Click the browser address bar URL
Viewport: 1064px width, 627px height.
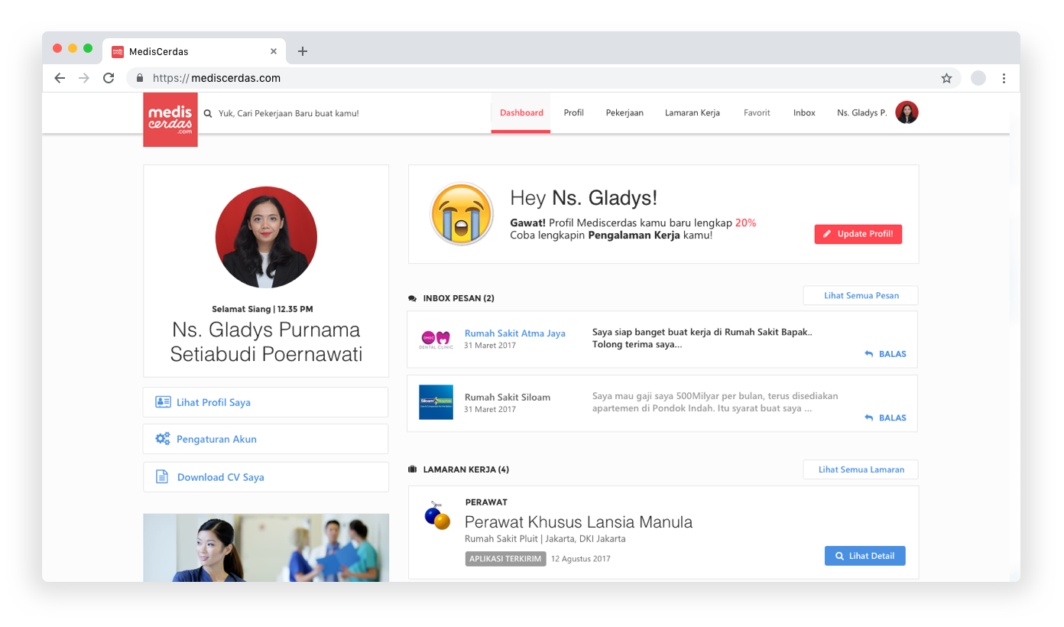[216, 78]
